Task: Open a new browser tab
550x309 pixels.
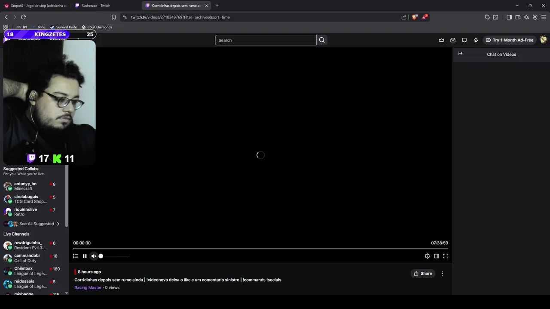Action: (217, 6)
